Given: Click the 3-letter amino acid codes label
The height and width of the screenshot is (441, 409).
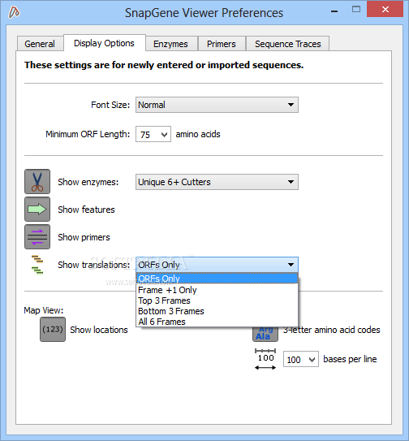Looking at the screenshot, I should 332,330.
